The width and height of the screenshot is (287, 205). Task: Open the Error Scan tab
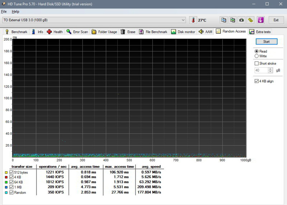[77, 32]
